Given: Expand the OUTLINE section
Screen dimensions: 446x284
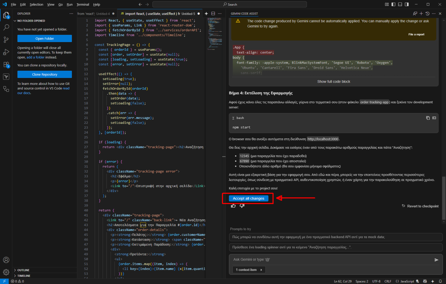Looking at the screenshot, I should click(x=45, y=270).
